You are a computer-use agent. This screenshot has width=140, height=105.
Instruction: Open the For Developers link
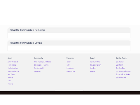[13, 71]
